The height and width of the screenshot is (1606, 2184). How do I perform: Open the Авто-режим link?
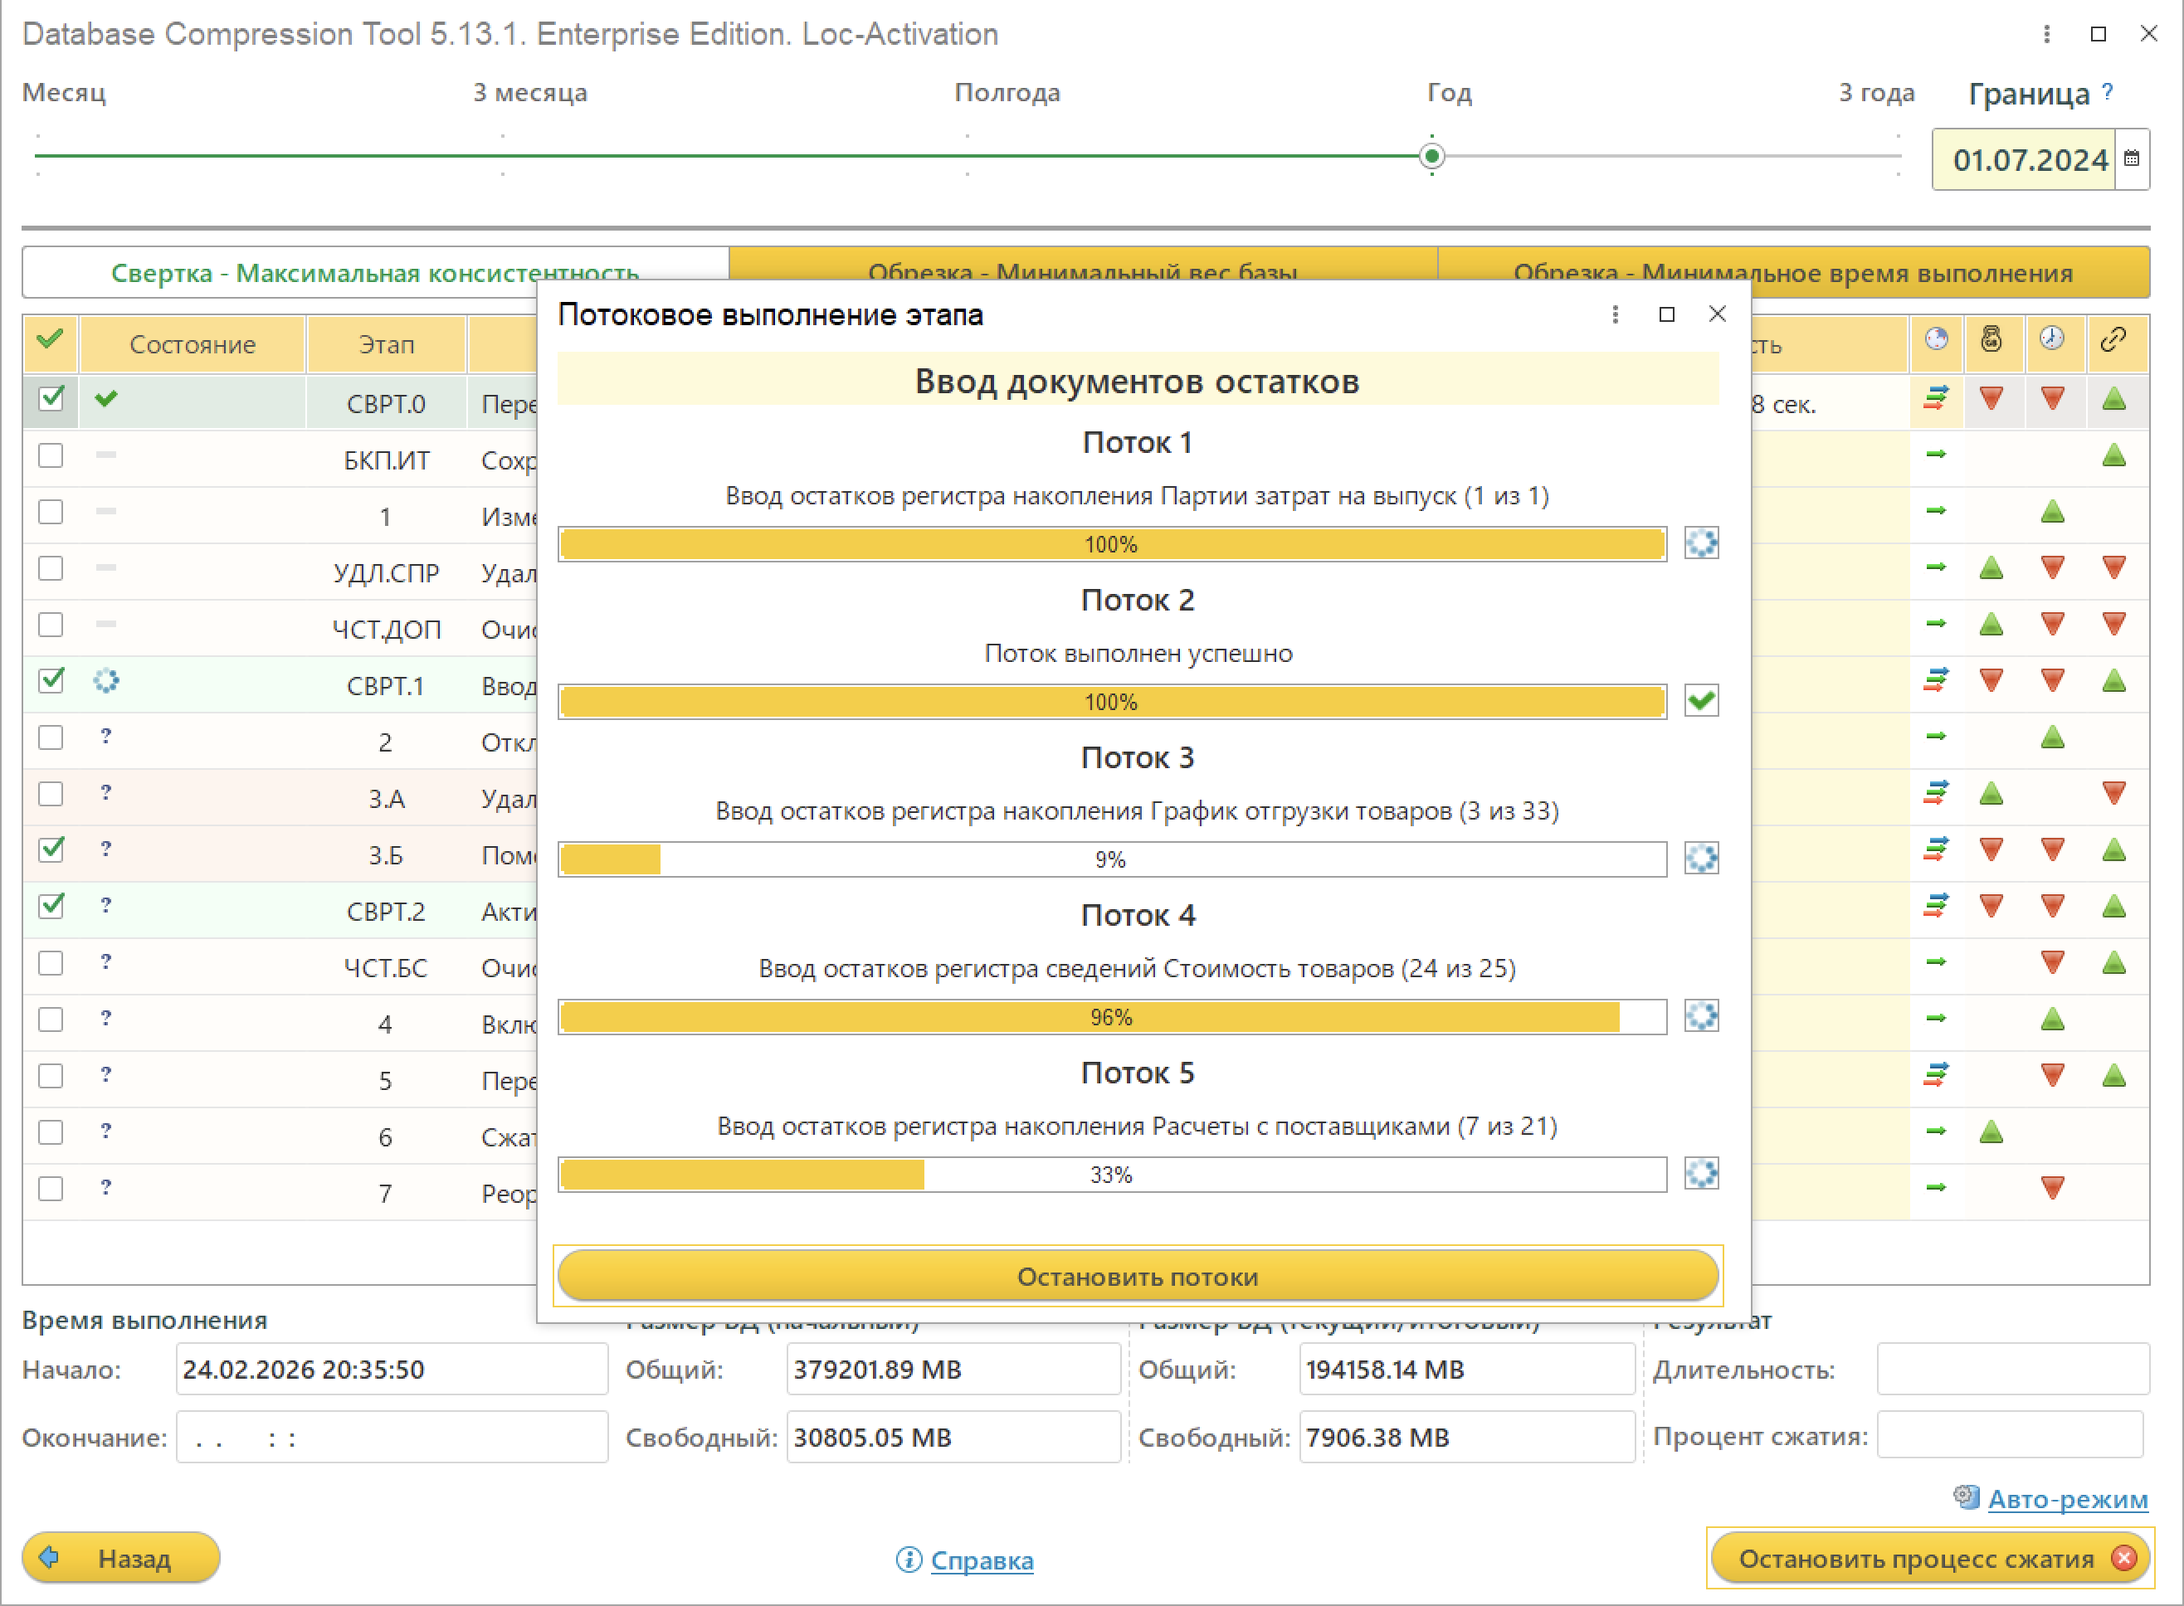(x=2067, y=1498)
